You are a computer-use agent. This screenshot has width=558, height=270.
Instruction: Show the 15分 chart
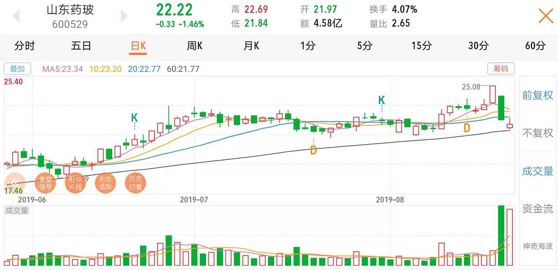click(422, 45)
